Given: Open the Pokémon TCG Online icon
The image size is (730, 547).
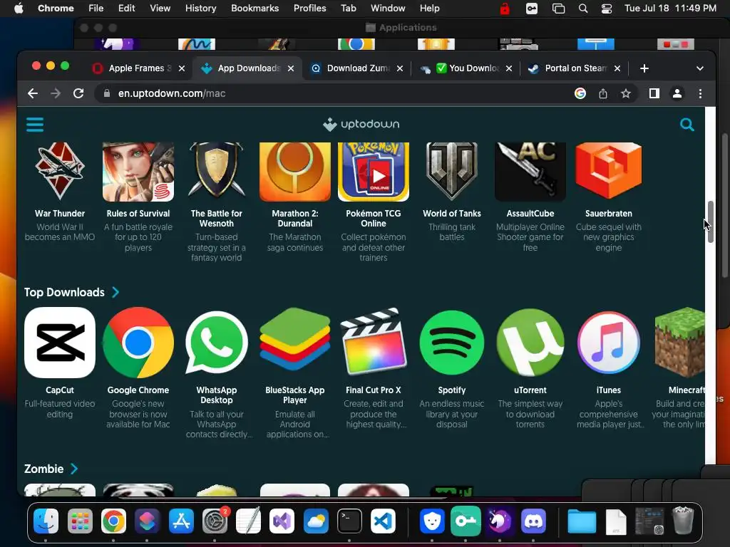Looking at the screenshot, I should (x=374, y=172).
